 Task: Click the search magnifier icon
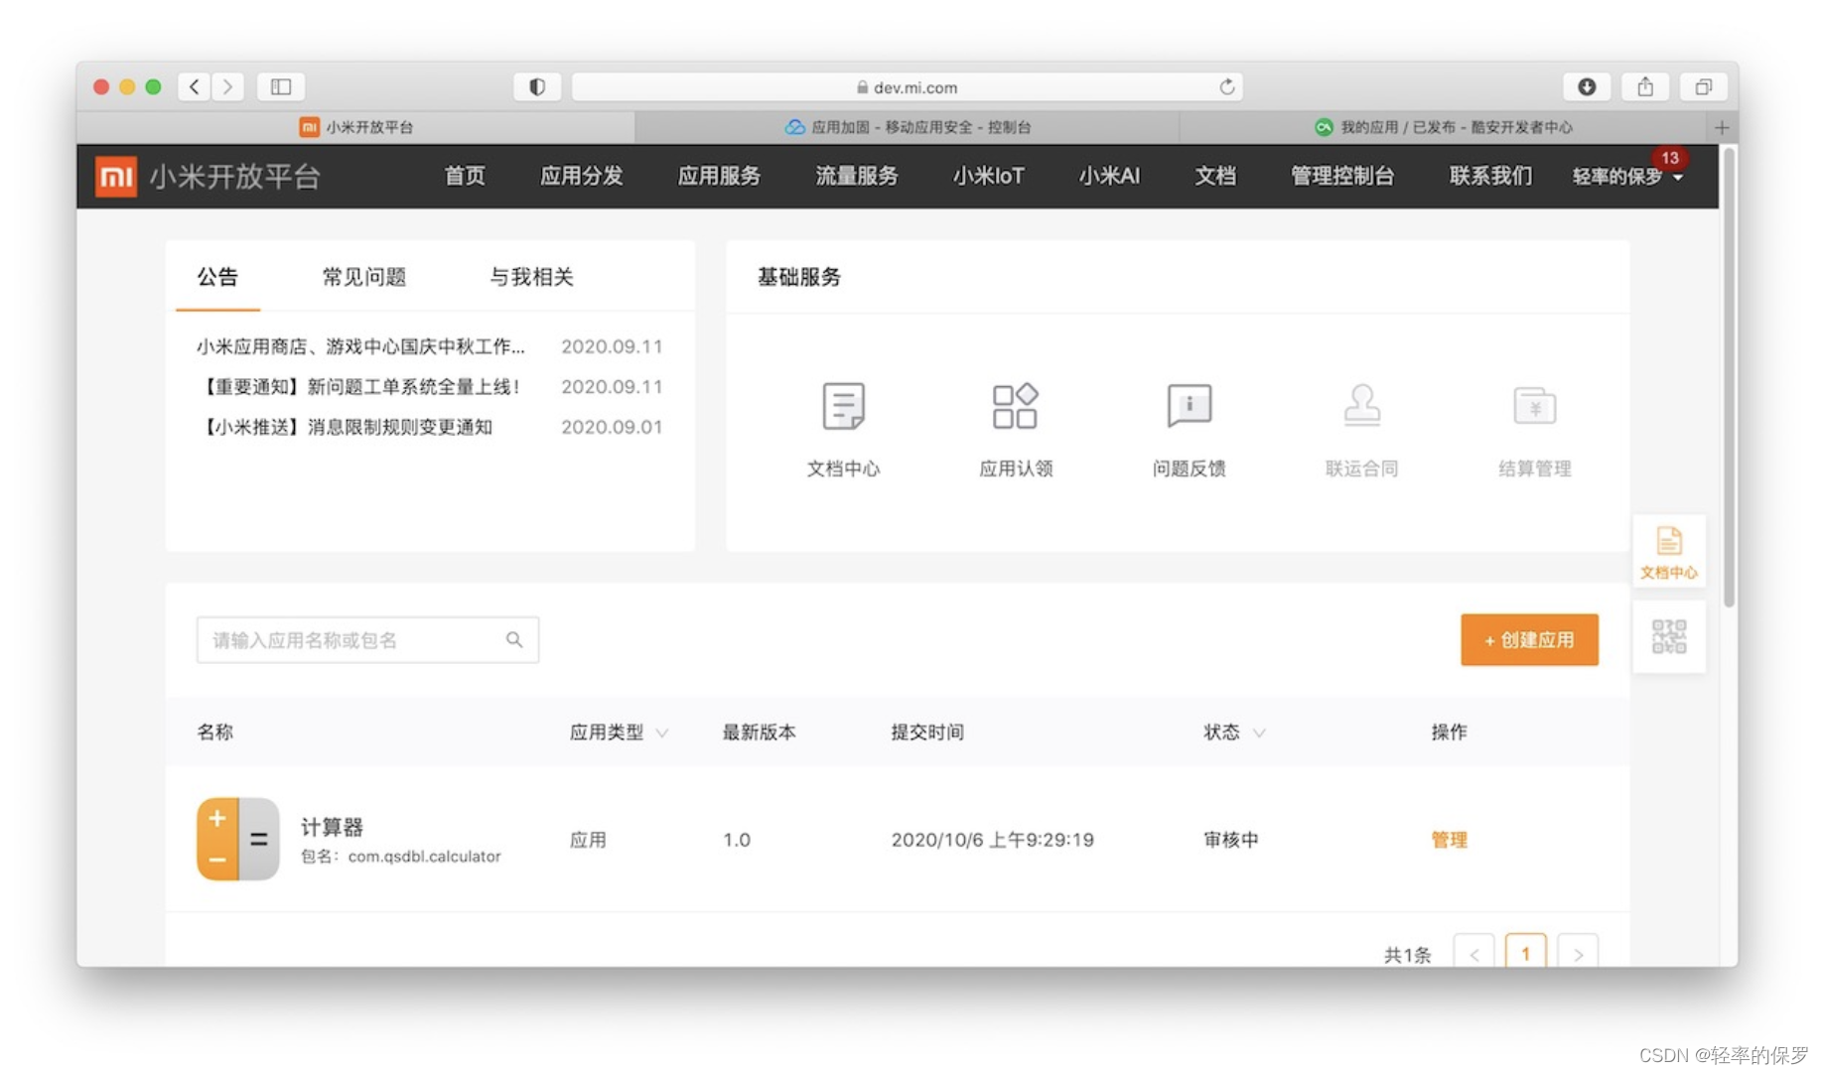514,640
